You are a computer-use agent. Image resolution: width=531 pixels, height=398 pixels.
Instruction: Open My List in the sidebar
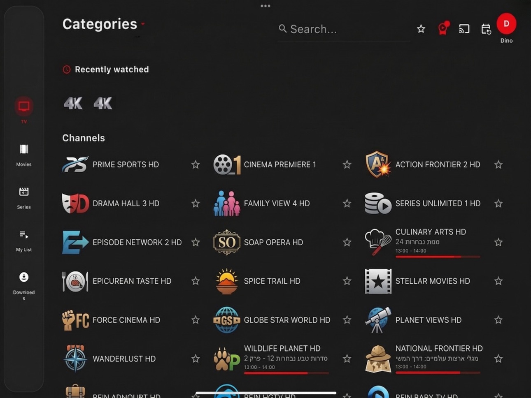[x=24, y=241]
